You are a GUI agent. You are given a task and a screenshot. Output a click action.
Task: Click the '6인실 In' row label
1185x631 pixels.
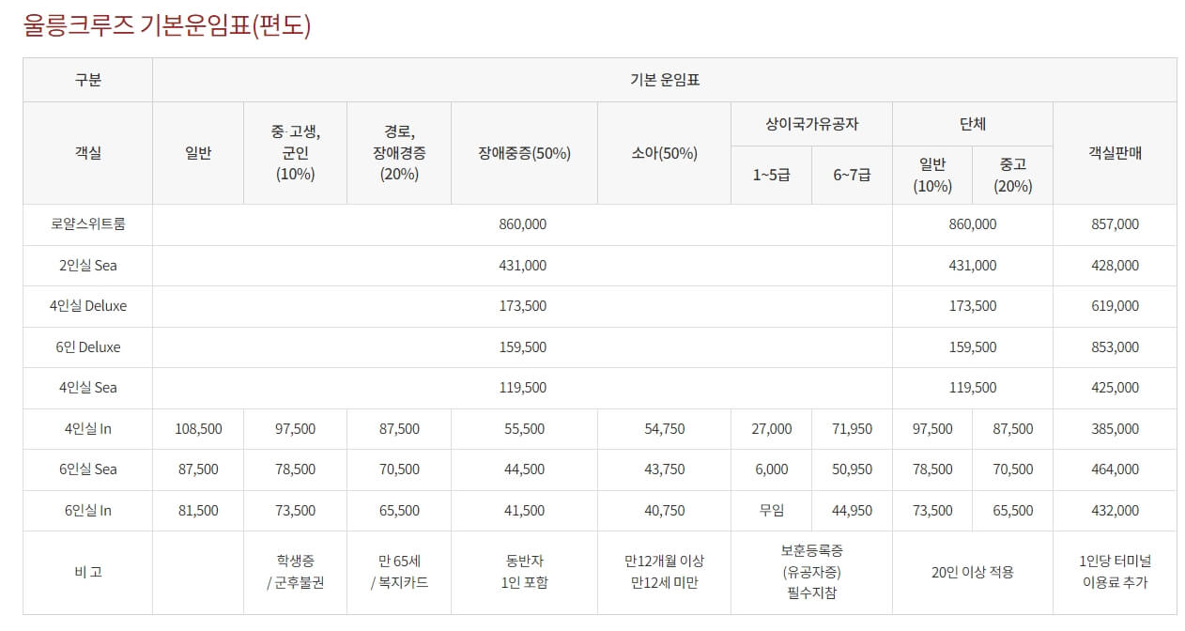(88, 511)
